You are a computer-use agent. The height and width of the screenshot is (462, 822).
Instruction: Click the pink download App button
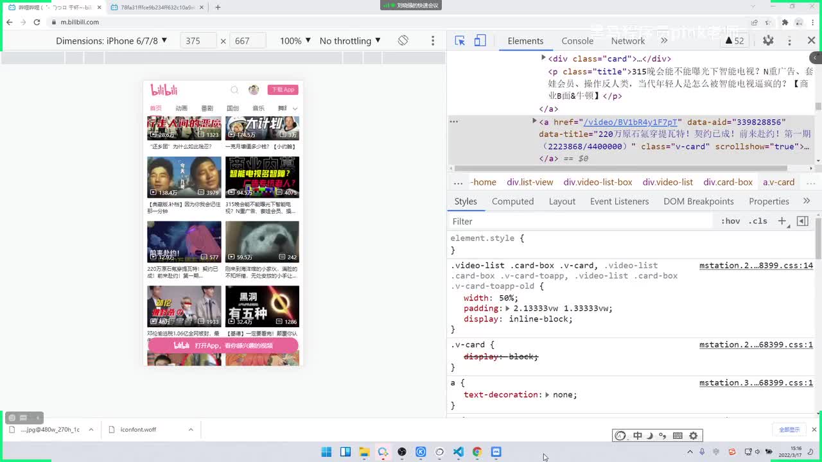pos(283,90)
